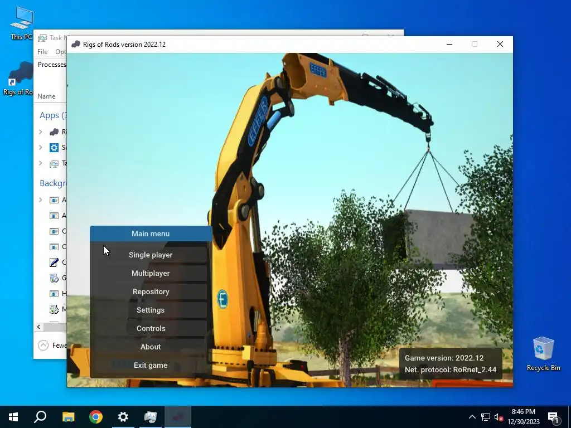Open File menu in Task Manager
This screenshot has height=428, width=571.
click(42, 52)
